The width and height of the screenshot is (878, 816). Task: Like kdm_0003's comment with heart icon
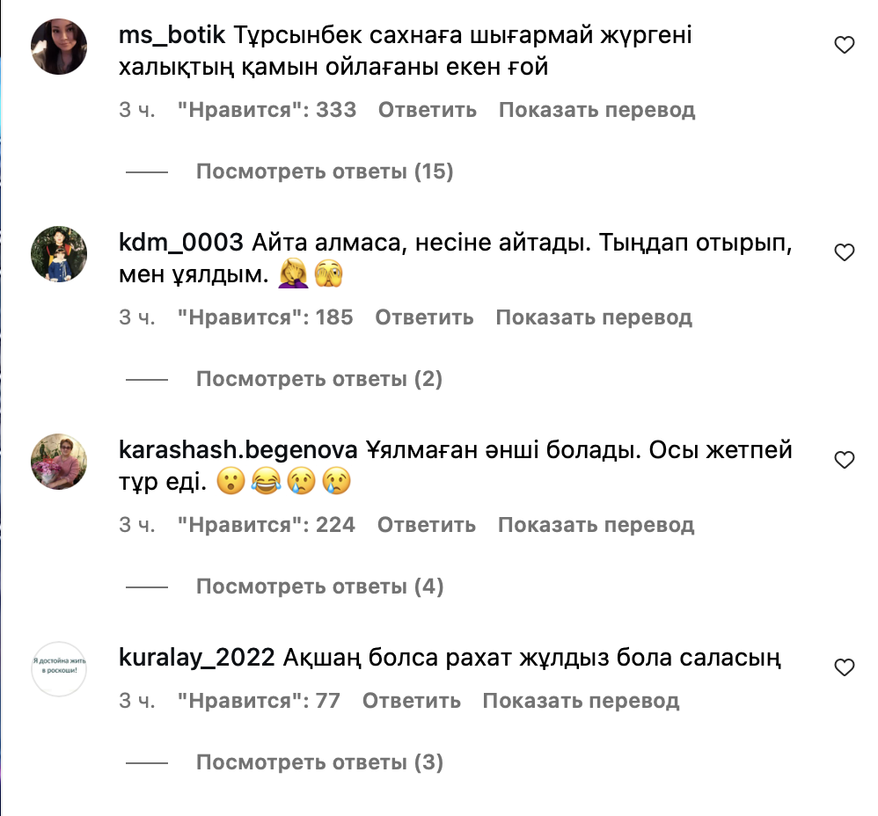click(845, 252)
